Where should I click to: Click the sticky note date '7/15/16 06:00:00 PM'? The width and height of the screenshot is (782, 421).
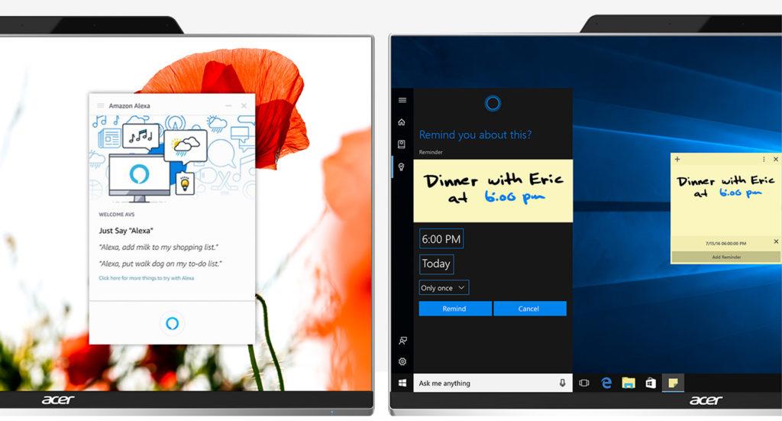coord(725,244)
